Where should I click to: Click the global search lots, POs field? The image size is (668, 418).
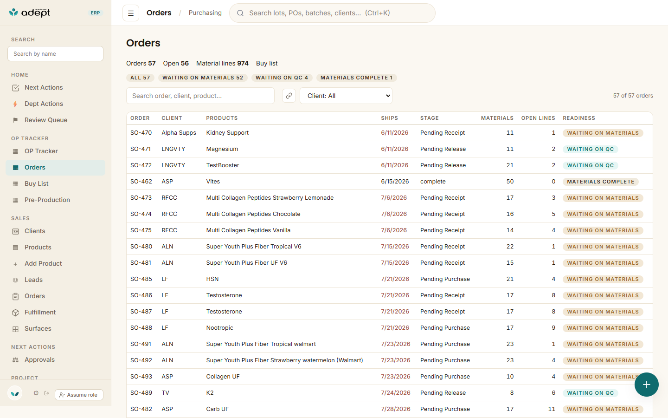(332, 13)
